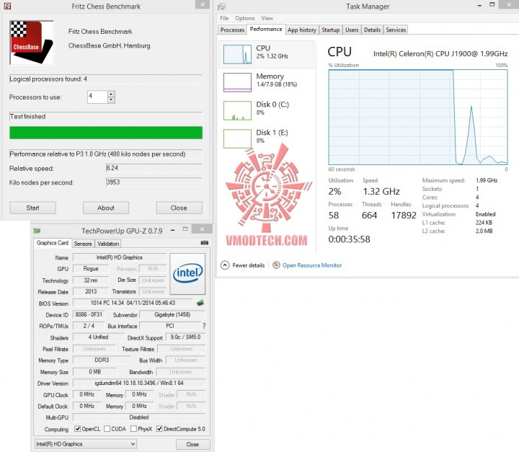This screenshot has width=519, height=452.
Task: Click the Fritz Chess Benchmark title bar icon
Action: (x=7, y=6)
